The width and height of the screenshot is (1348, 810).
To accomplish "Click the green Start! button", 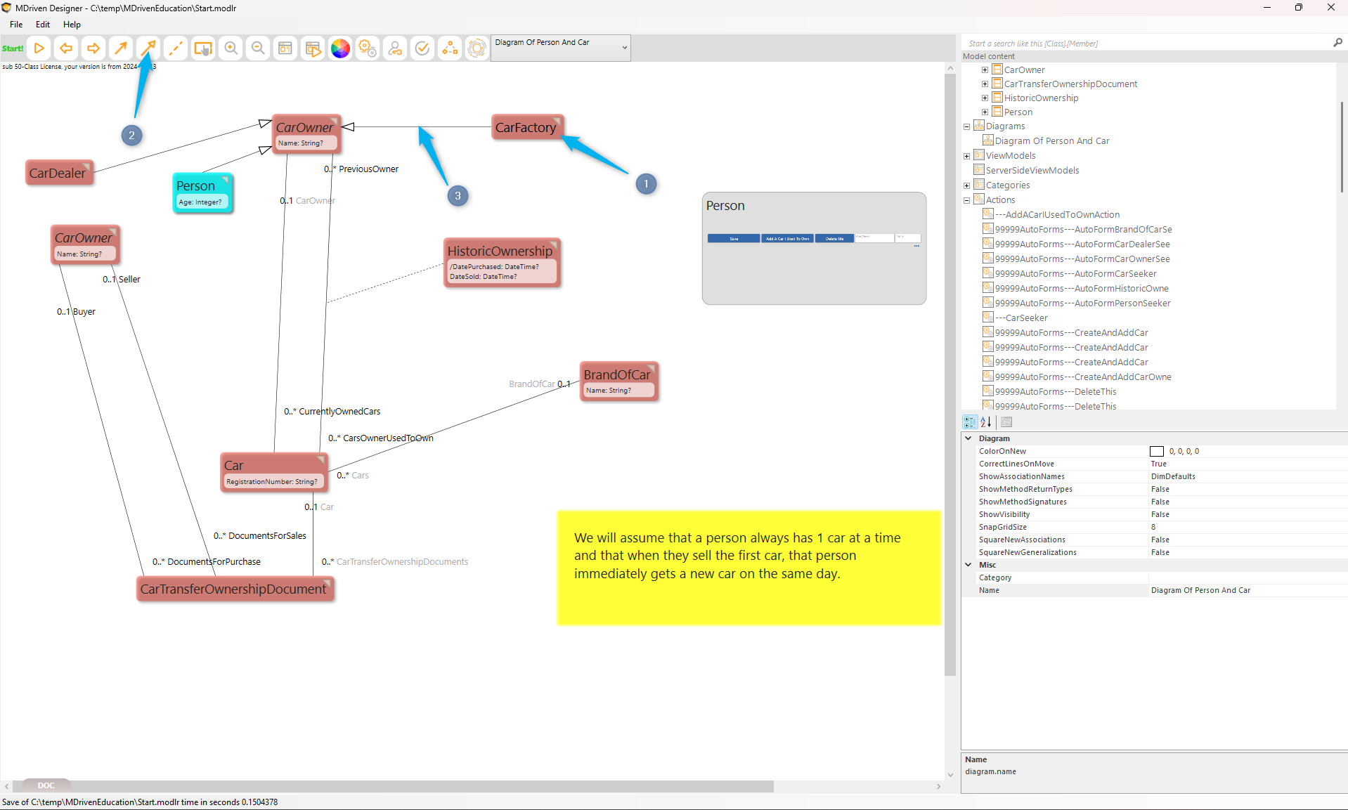I will [13, 48].
